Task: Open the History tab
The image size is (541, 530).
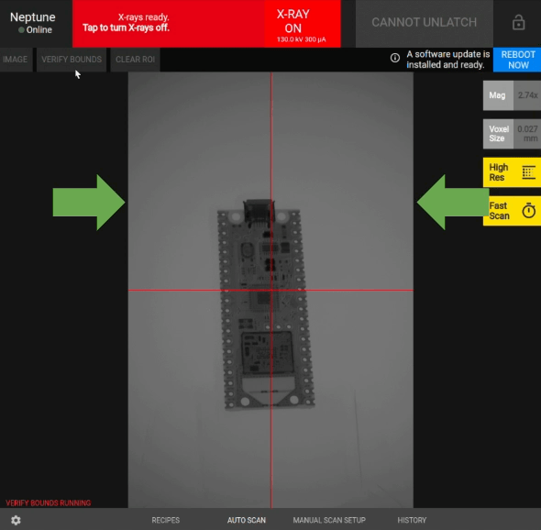Action: pyautogui.click(x=412, y=520)
